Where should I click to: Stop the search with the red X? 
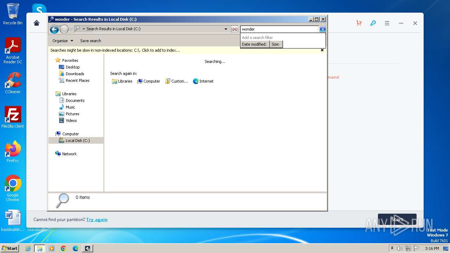(234, 29)
